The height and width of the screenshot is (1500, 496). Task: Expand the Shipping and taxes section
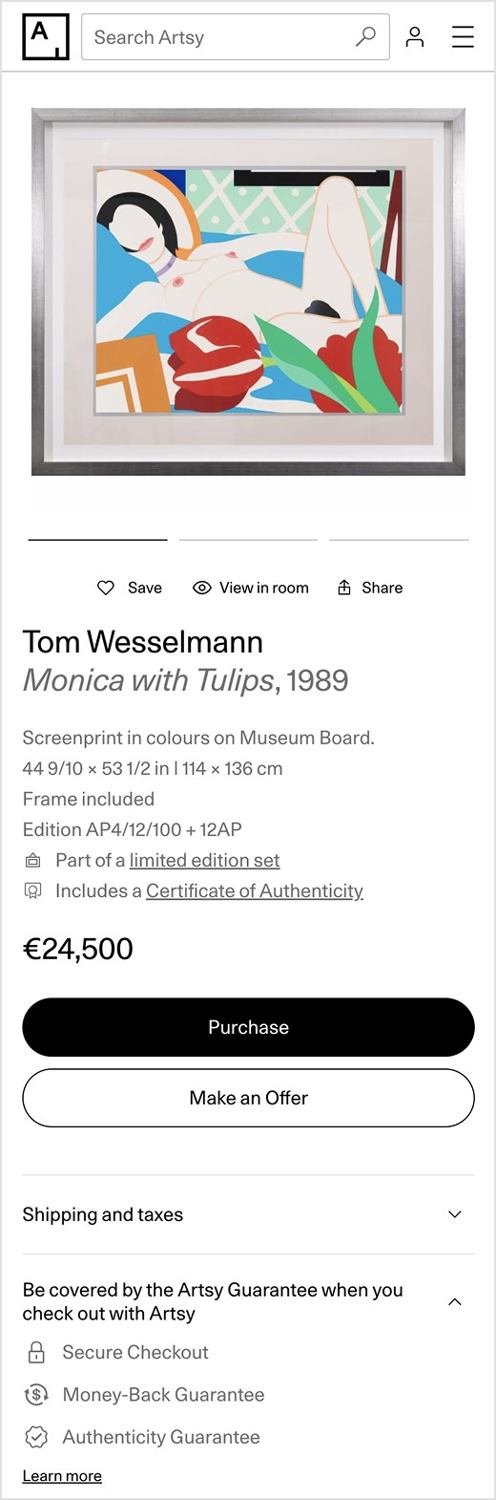[x=248, y=1214]
